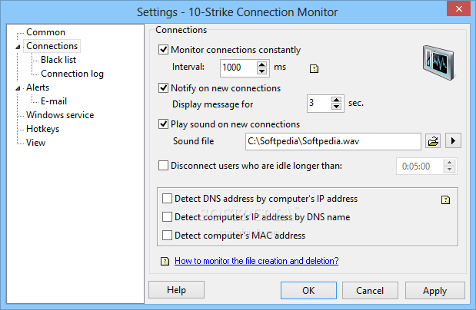Image resolution: width=476 pixels, height=310 pixels.
Task: Collapse the Alerts tree node
Action: [18, 88]
